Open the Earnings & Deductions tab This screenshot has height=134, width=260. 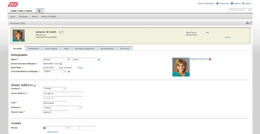coord(84,49)
